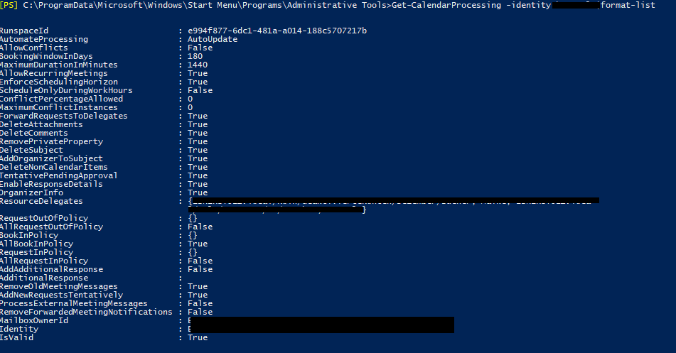Viewport: 676px width, 353px height.
Task: Select the RemoveForwardedMeetingNotifications property name
Action: pyautogui.click(x=86, y=312)
